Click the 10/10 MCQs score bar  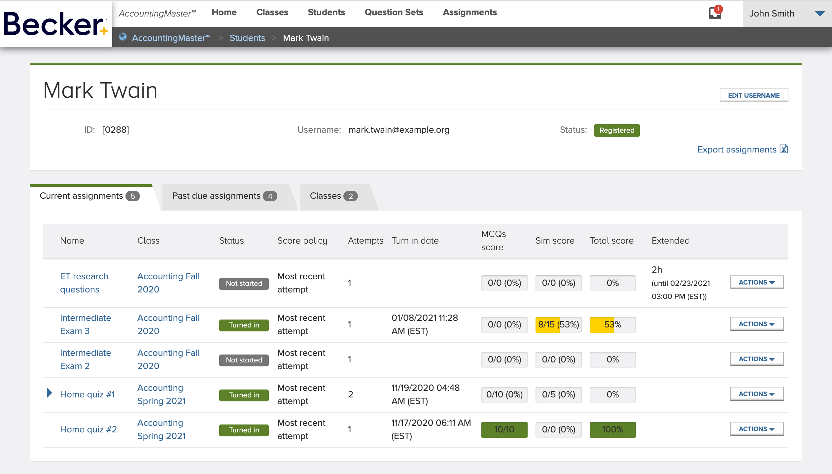(x=504, y=429)
